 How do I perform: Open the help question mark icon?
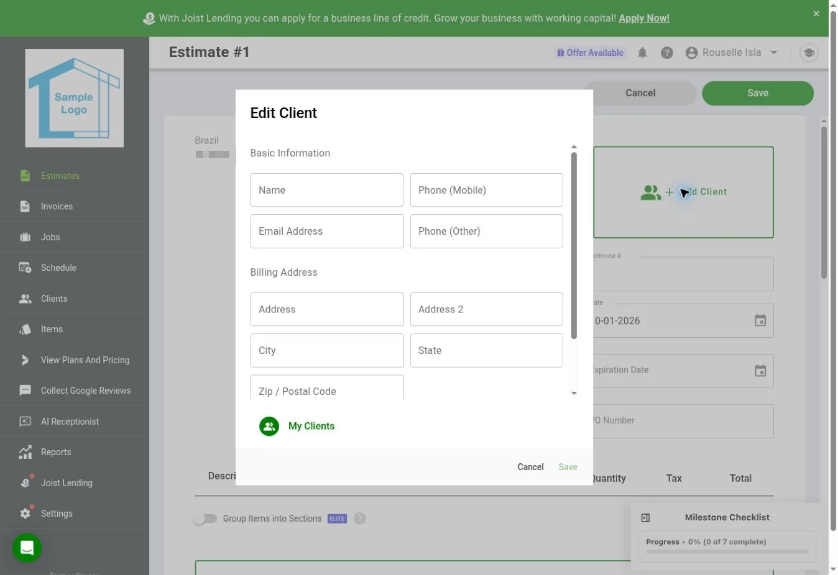click(667, 53)
